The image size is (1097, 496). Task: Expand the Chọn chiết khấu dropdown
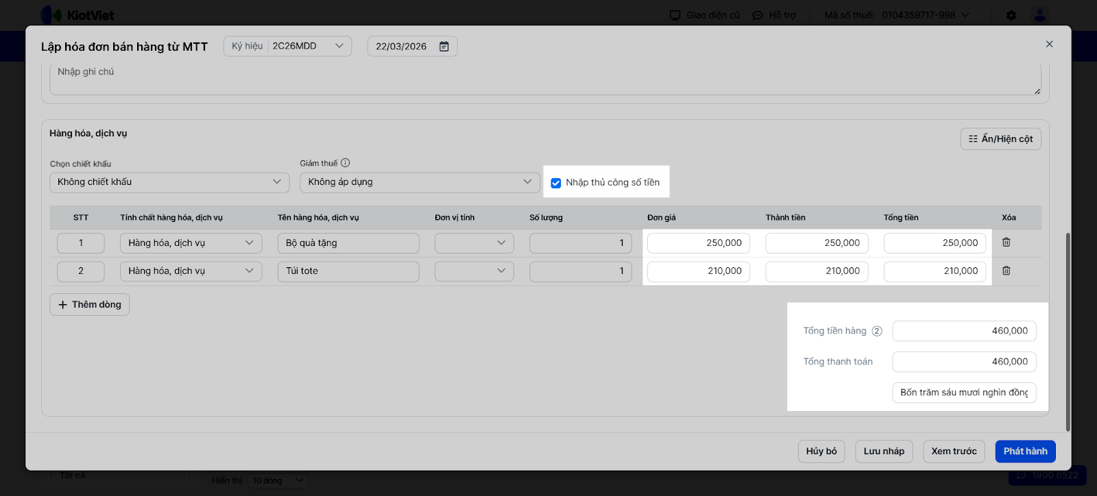[x=276, y=182]
